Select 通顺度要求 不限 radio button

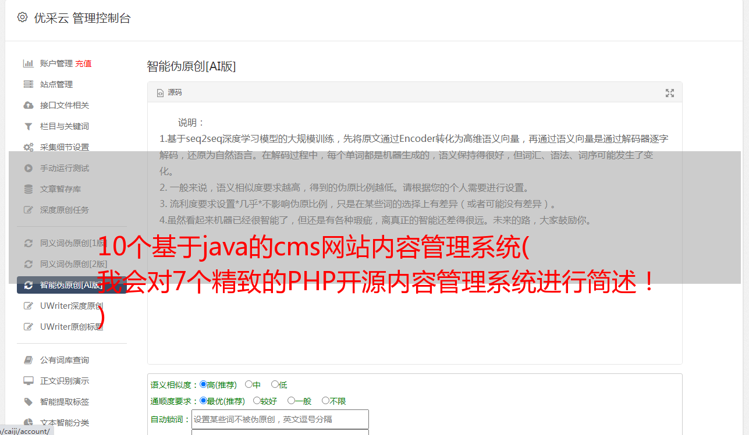coord(325,401)
